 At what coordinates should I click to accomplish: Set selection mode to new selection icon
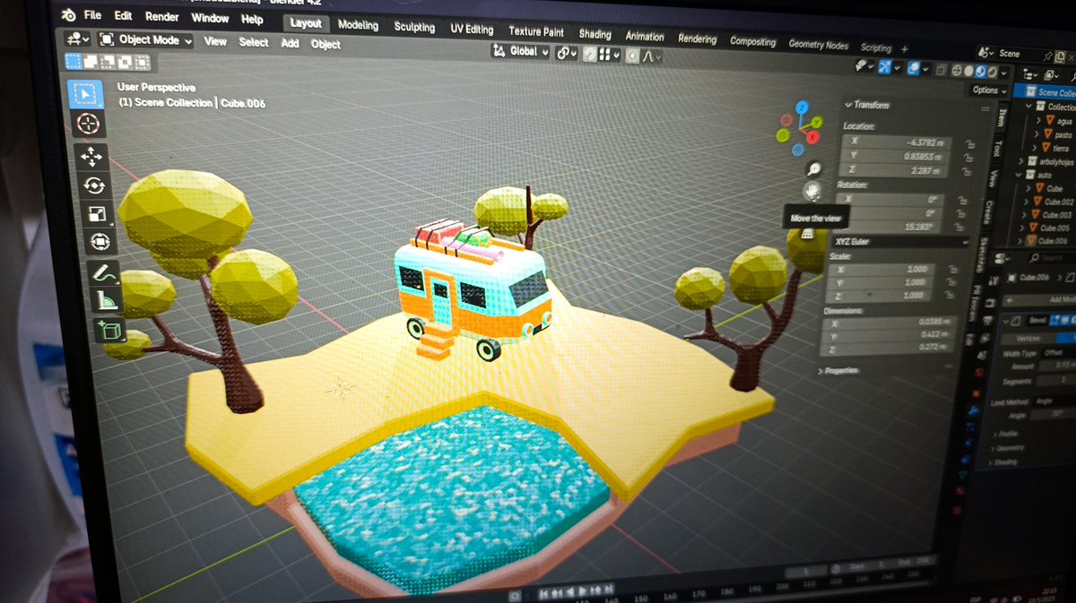click(74, 61)
